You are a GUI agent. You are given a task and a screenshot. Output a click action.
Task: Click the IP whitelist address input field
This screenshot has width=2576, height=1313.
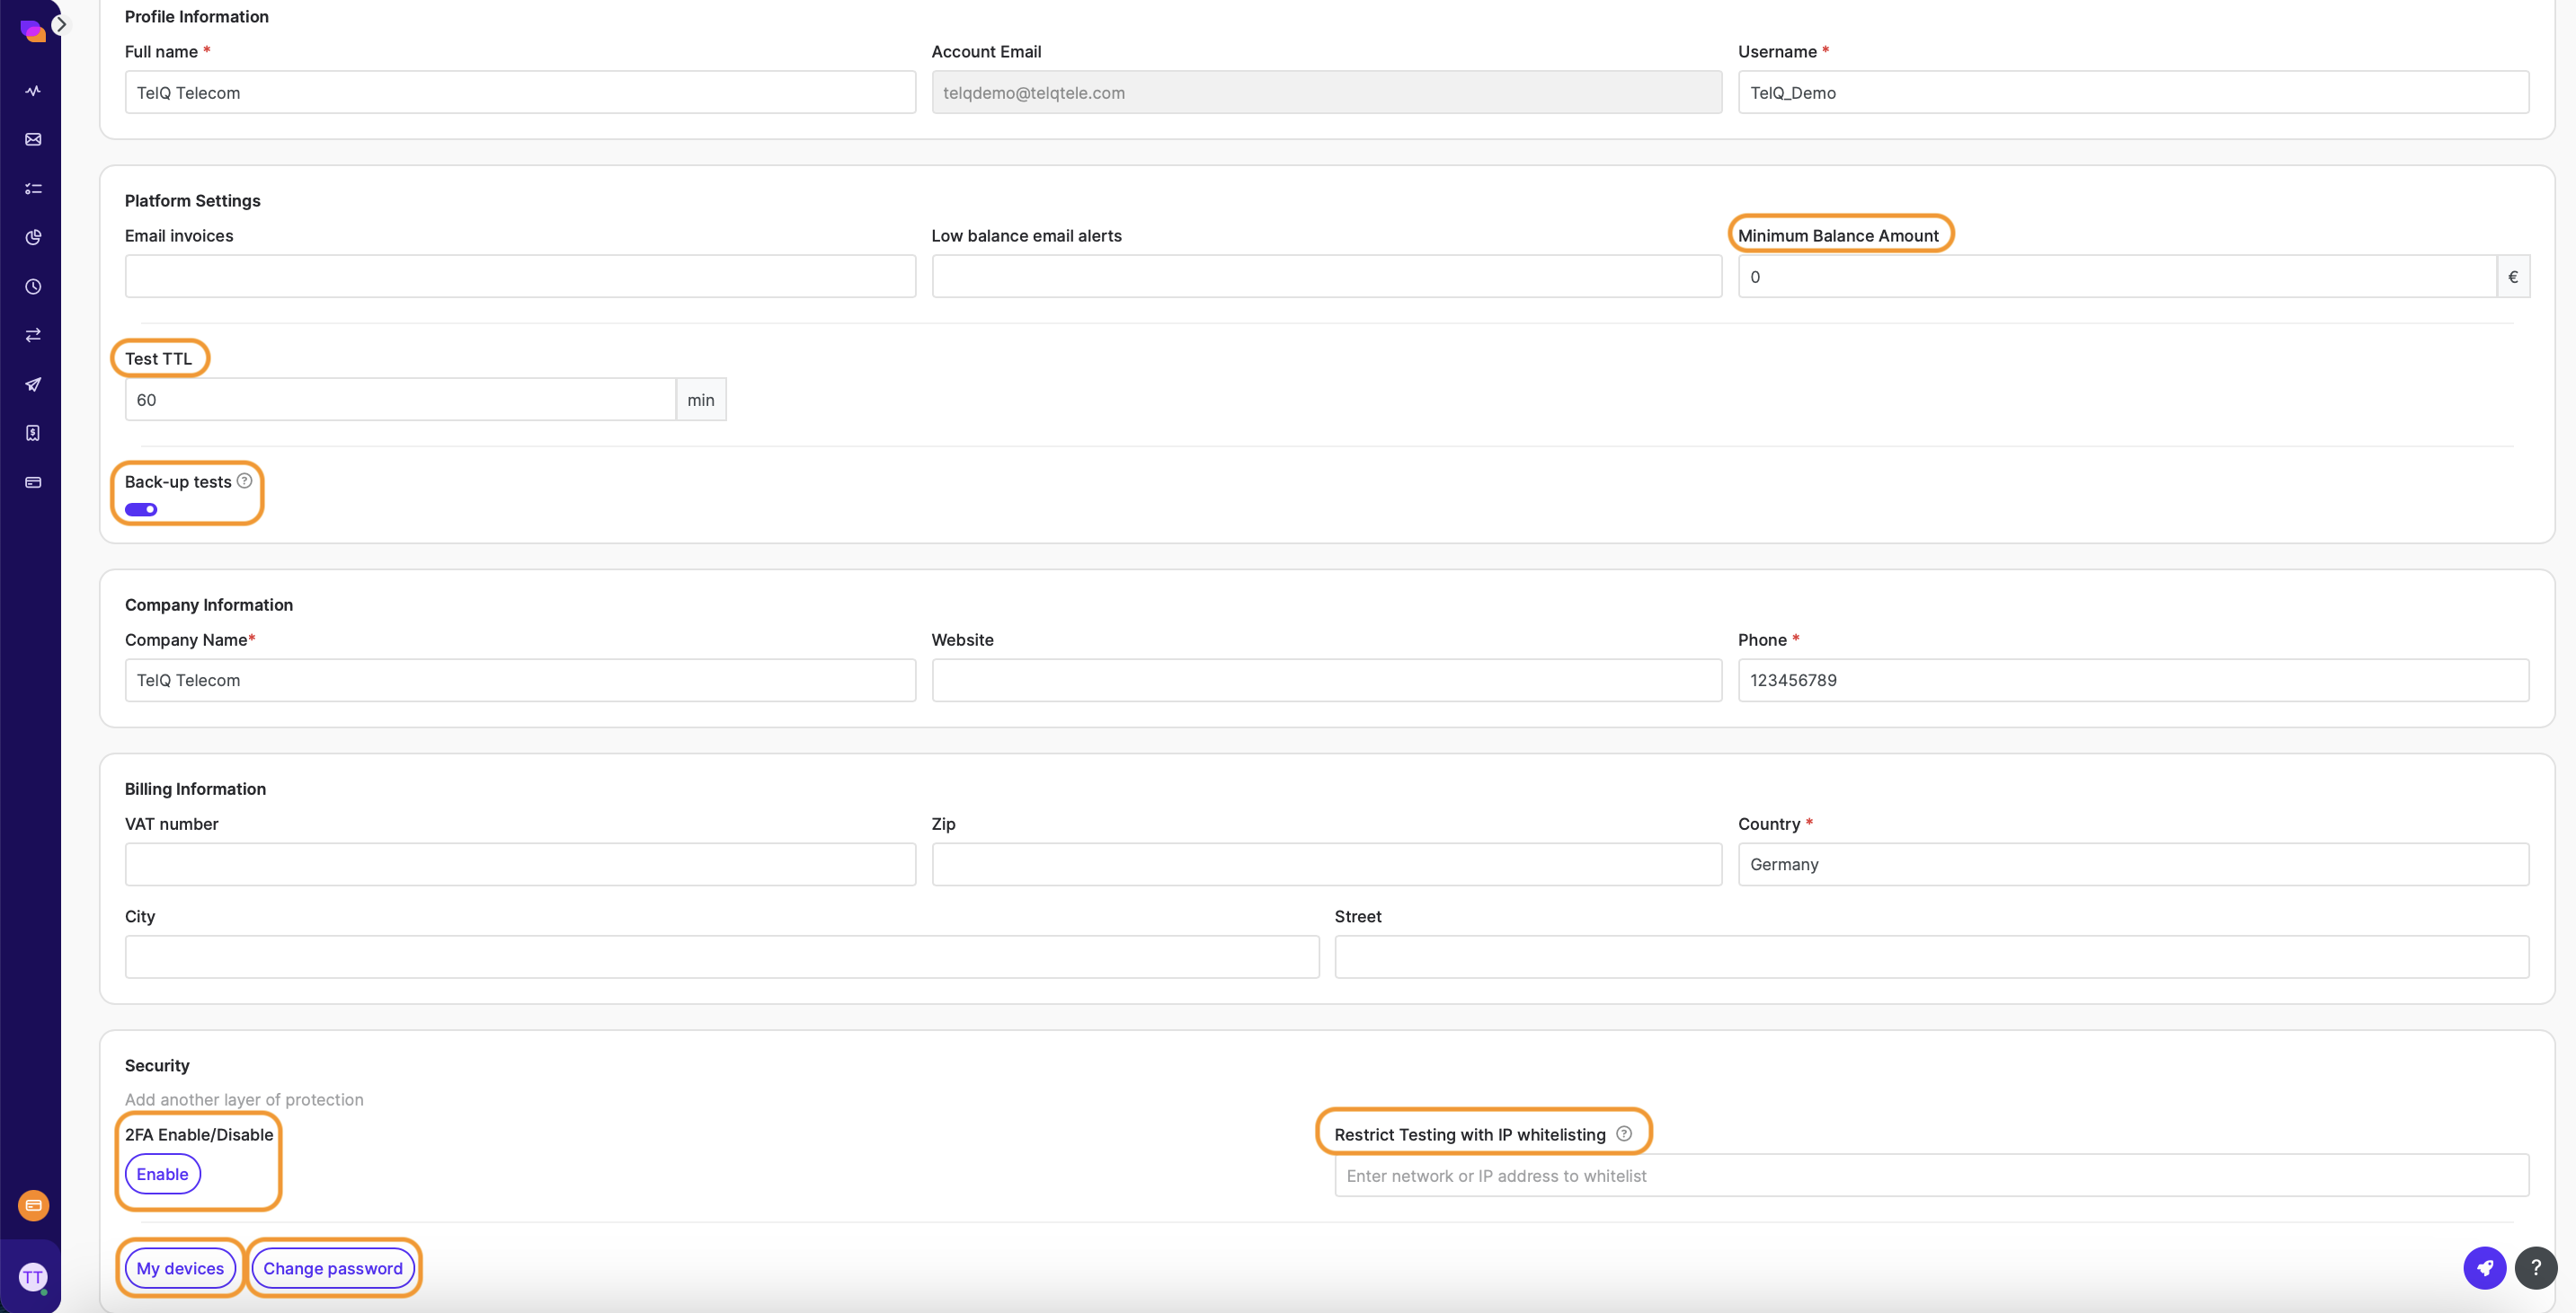(1930, 1176)
